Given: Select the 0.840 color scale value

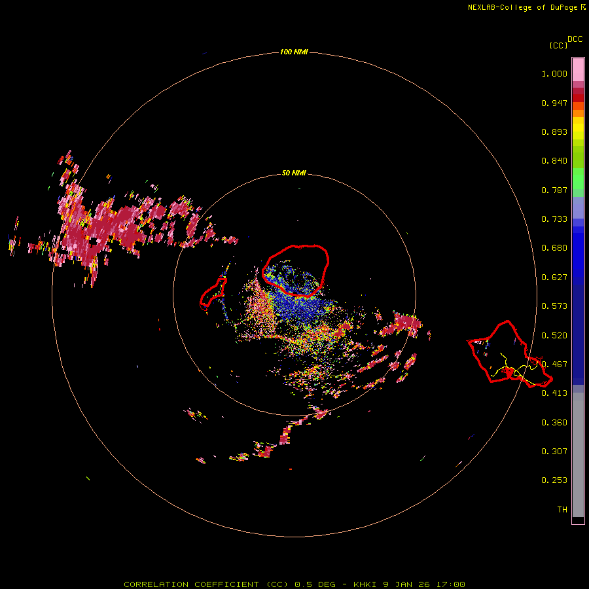Looking at the screenshot, I should [554, 161].
